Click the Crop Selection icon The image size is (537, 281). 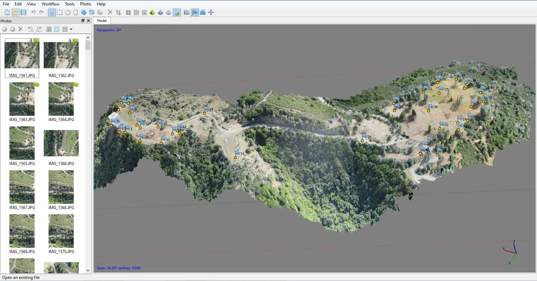click(118, 13)
